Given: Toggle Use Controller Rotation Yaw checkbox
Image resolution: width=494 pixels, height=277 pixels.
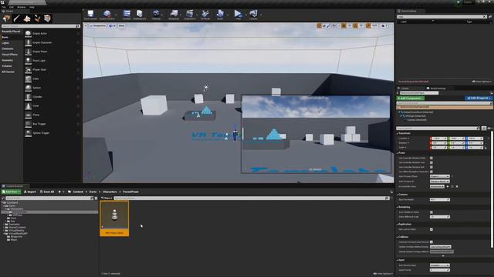Looking at the screenshot, I should click(x=431, y=162).
